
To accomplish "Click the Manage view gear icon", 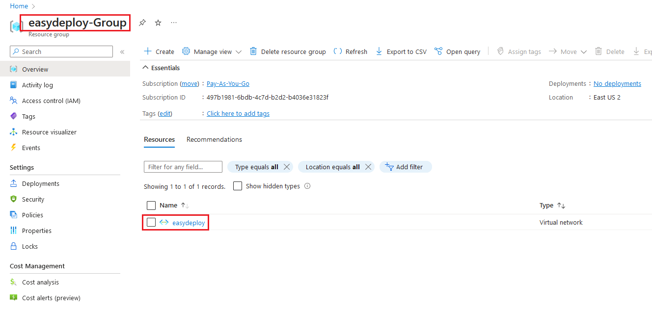I will tap(186, 51).
